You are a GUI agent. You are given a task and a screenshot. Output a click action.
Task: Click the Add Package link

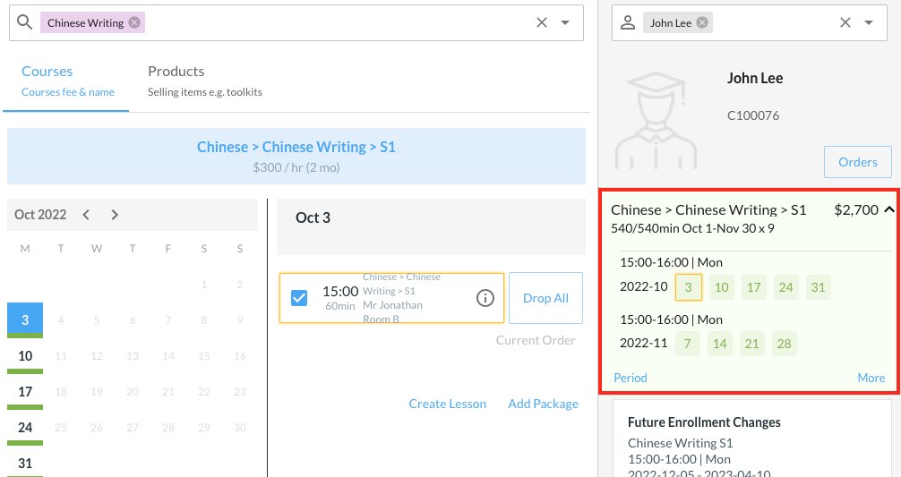click(543, 404)
